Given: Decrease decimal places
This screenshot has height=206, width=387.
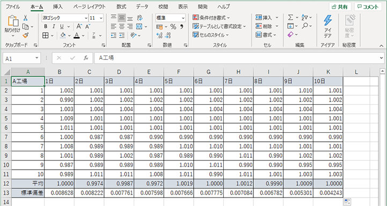Looking at the screenshot, I should point(168,35).
